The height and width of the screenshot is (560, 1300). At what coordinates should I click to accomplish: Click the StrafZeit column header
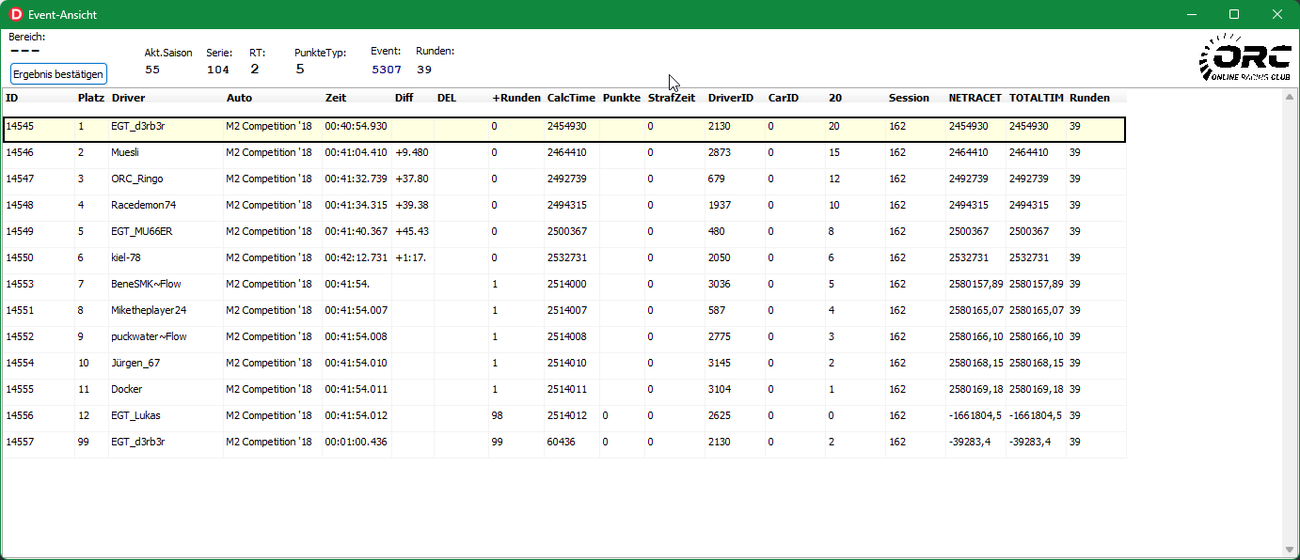coord(671,98)
